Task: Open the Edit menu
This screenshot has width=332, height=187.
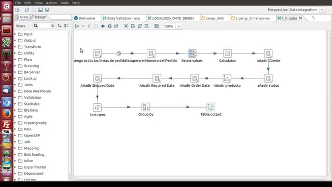Action: coord(27,3)
